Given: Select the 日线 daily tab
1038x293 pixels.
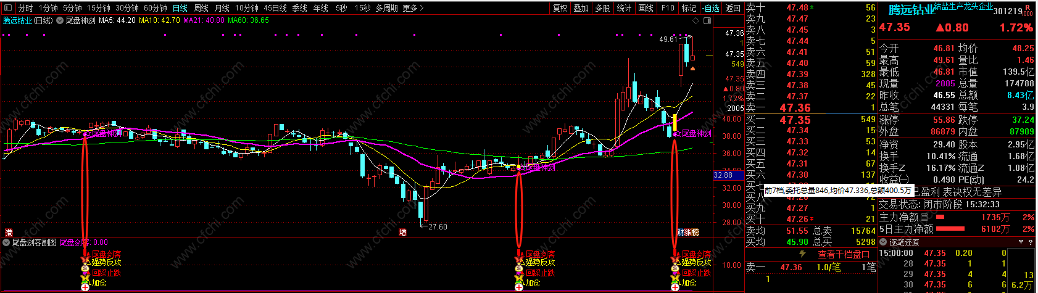Looking at the screenshot, I should point(180,8).
